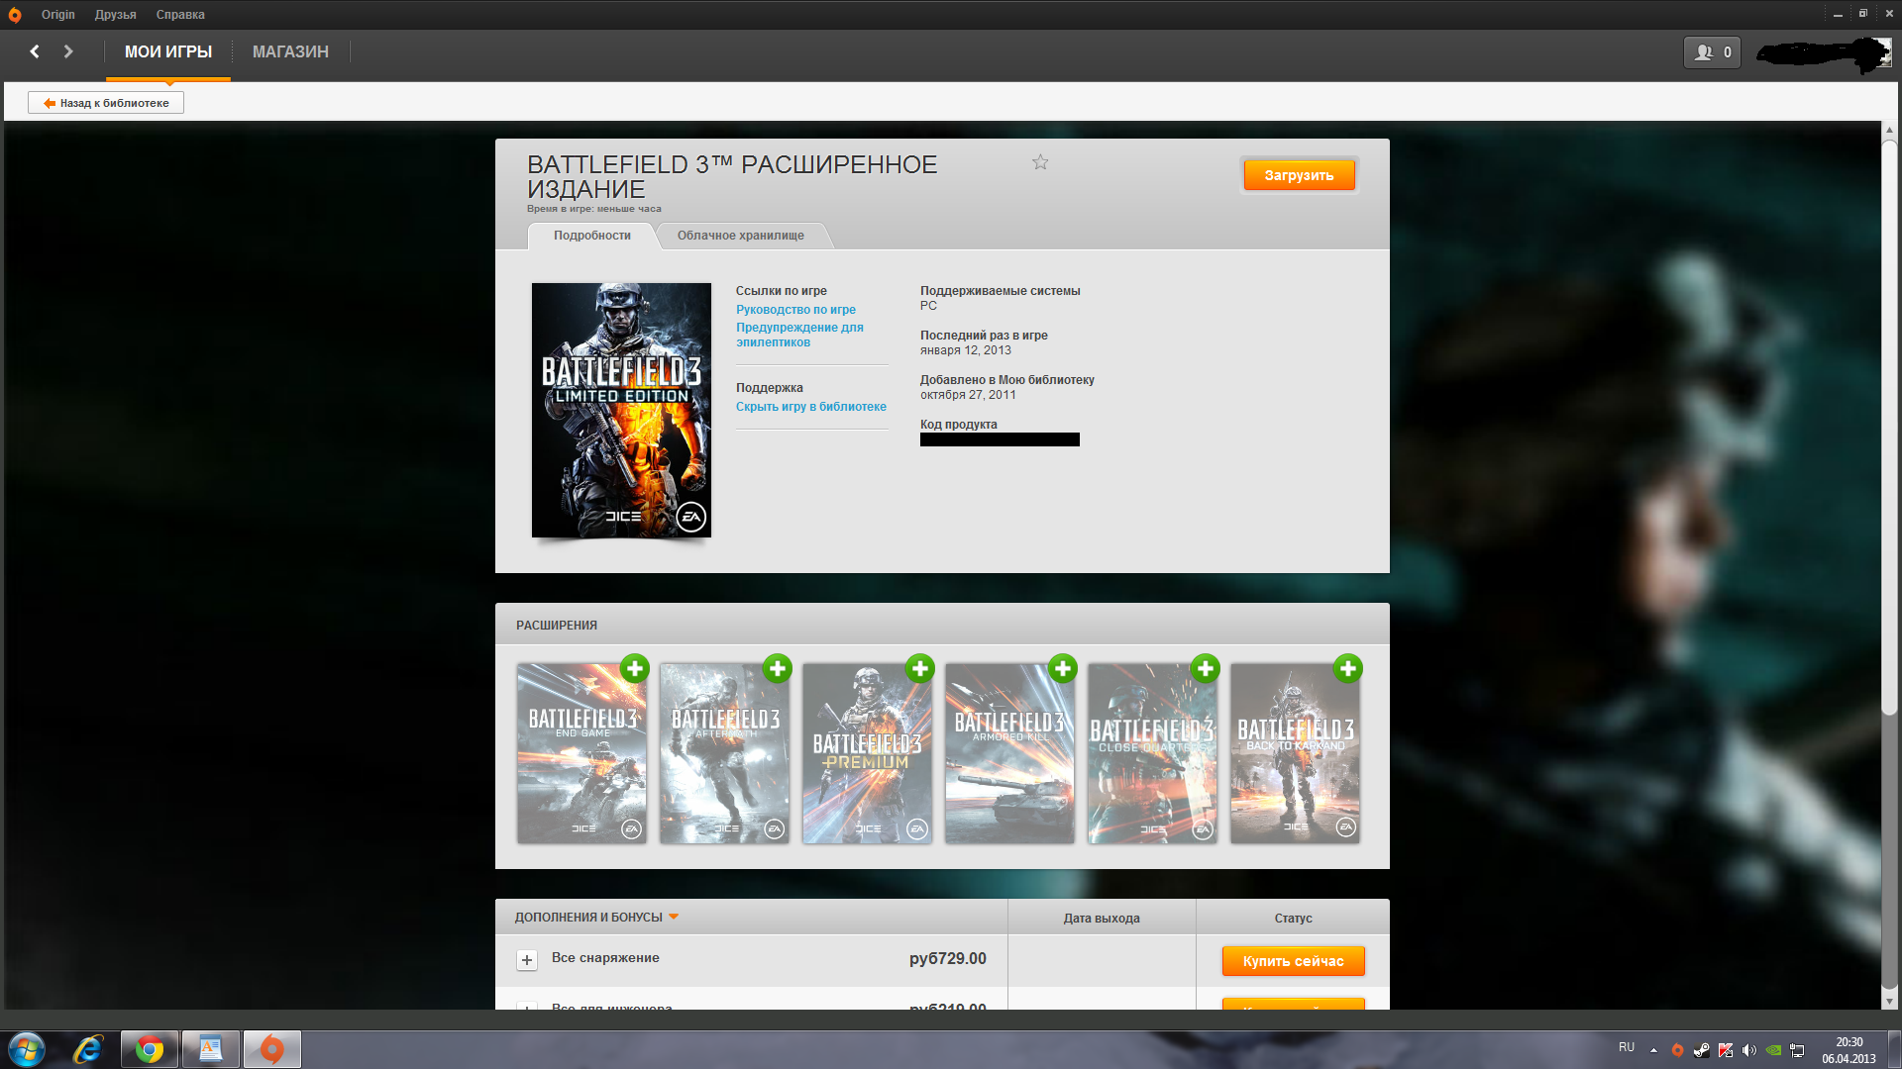The height and width of the screenshot is (1069, 1902).
Task: Click Купить сейчас for Все снаряжение
Action: pyautogui.click(x=1293, y=961)
